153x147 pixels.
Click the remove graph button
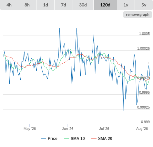pos(138,15)
